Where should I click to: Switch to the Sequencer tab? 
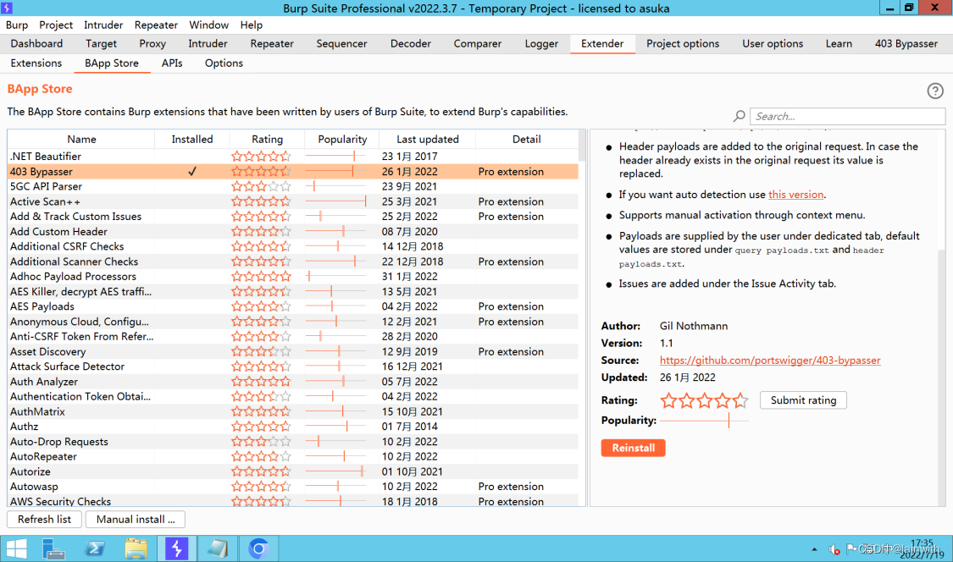point(341,44)
